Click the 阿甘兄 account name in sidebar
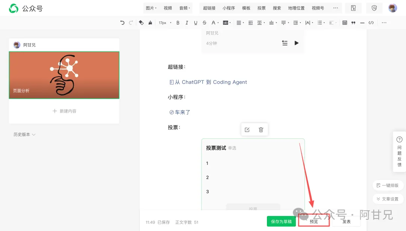Viewport: 406px width, 231px height. pos(30,45)
